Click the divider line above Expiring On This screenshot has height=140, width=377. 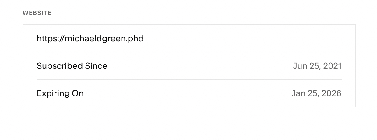189,79
